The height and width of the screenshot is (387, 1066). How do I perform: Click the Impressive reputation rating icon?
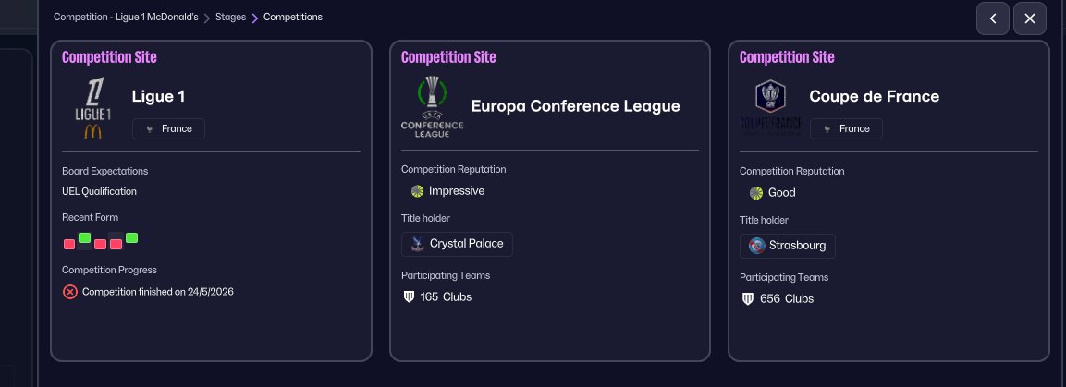(417, 191)
